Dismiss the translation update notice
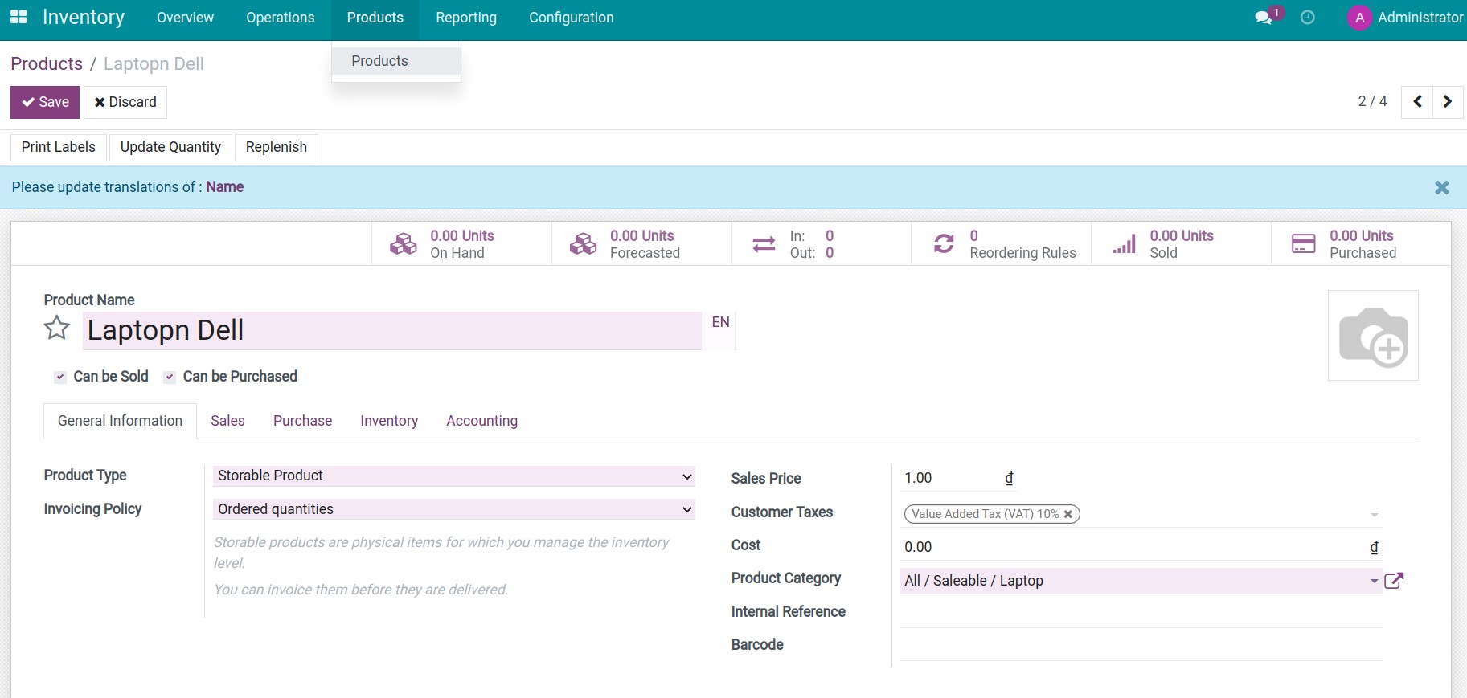The image size is (1467, 698). [x=1442, y=187]
